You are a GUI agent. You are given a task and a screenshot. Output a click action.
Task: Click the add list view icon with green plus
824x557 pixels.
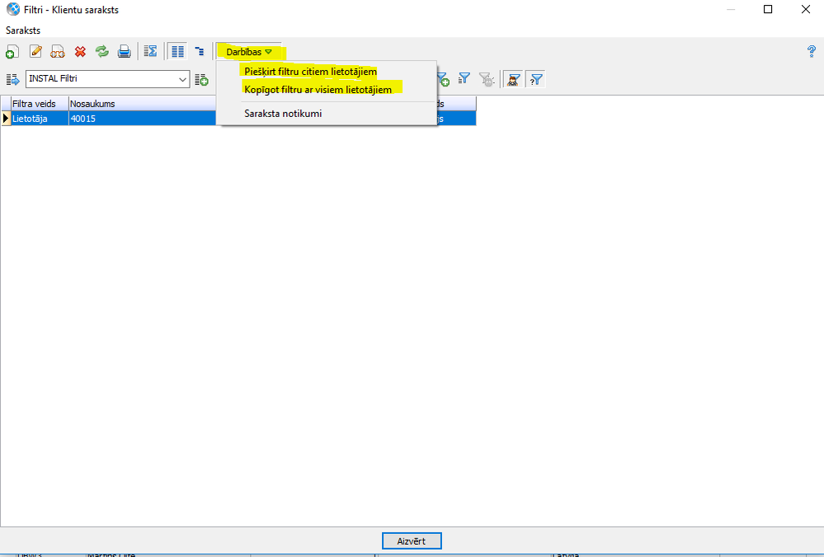coord(202,79)
